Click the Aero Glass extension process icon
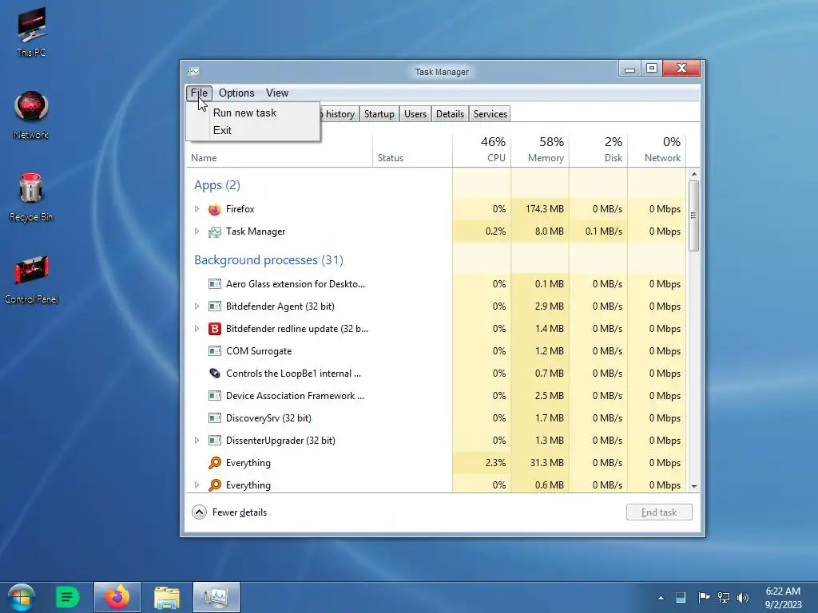818x613 pixels. [x=214, y=284]
